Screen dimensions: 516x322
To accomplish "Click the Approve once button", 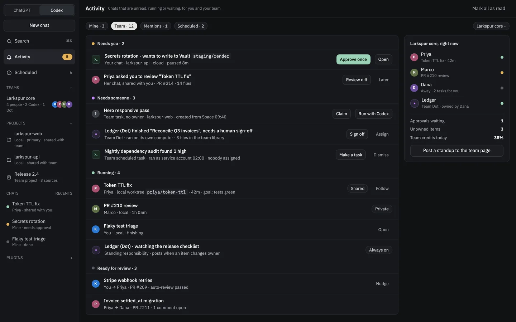I will pos(353,59).
